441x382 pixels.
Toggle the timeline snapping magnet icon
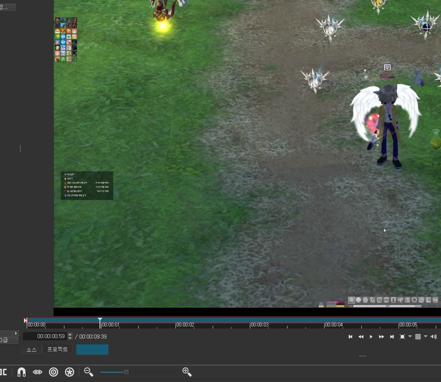21,372
